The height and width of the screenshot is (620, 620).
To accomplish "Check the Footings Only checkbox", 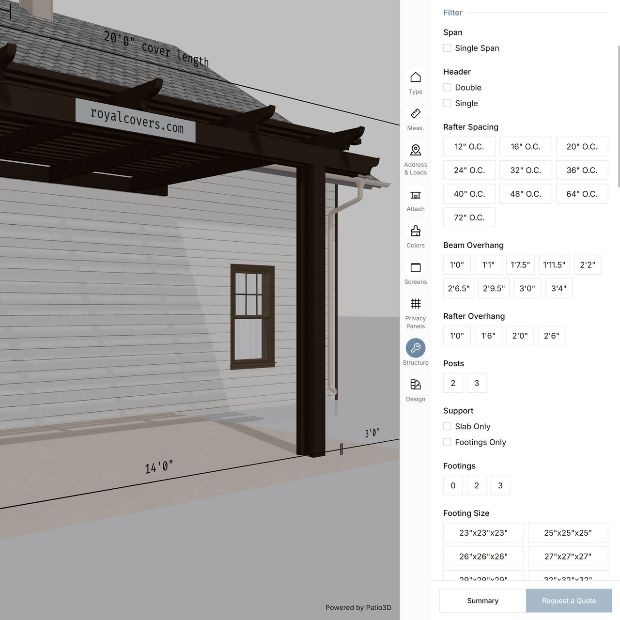I will (x=447, y=442).
